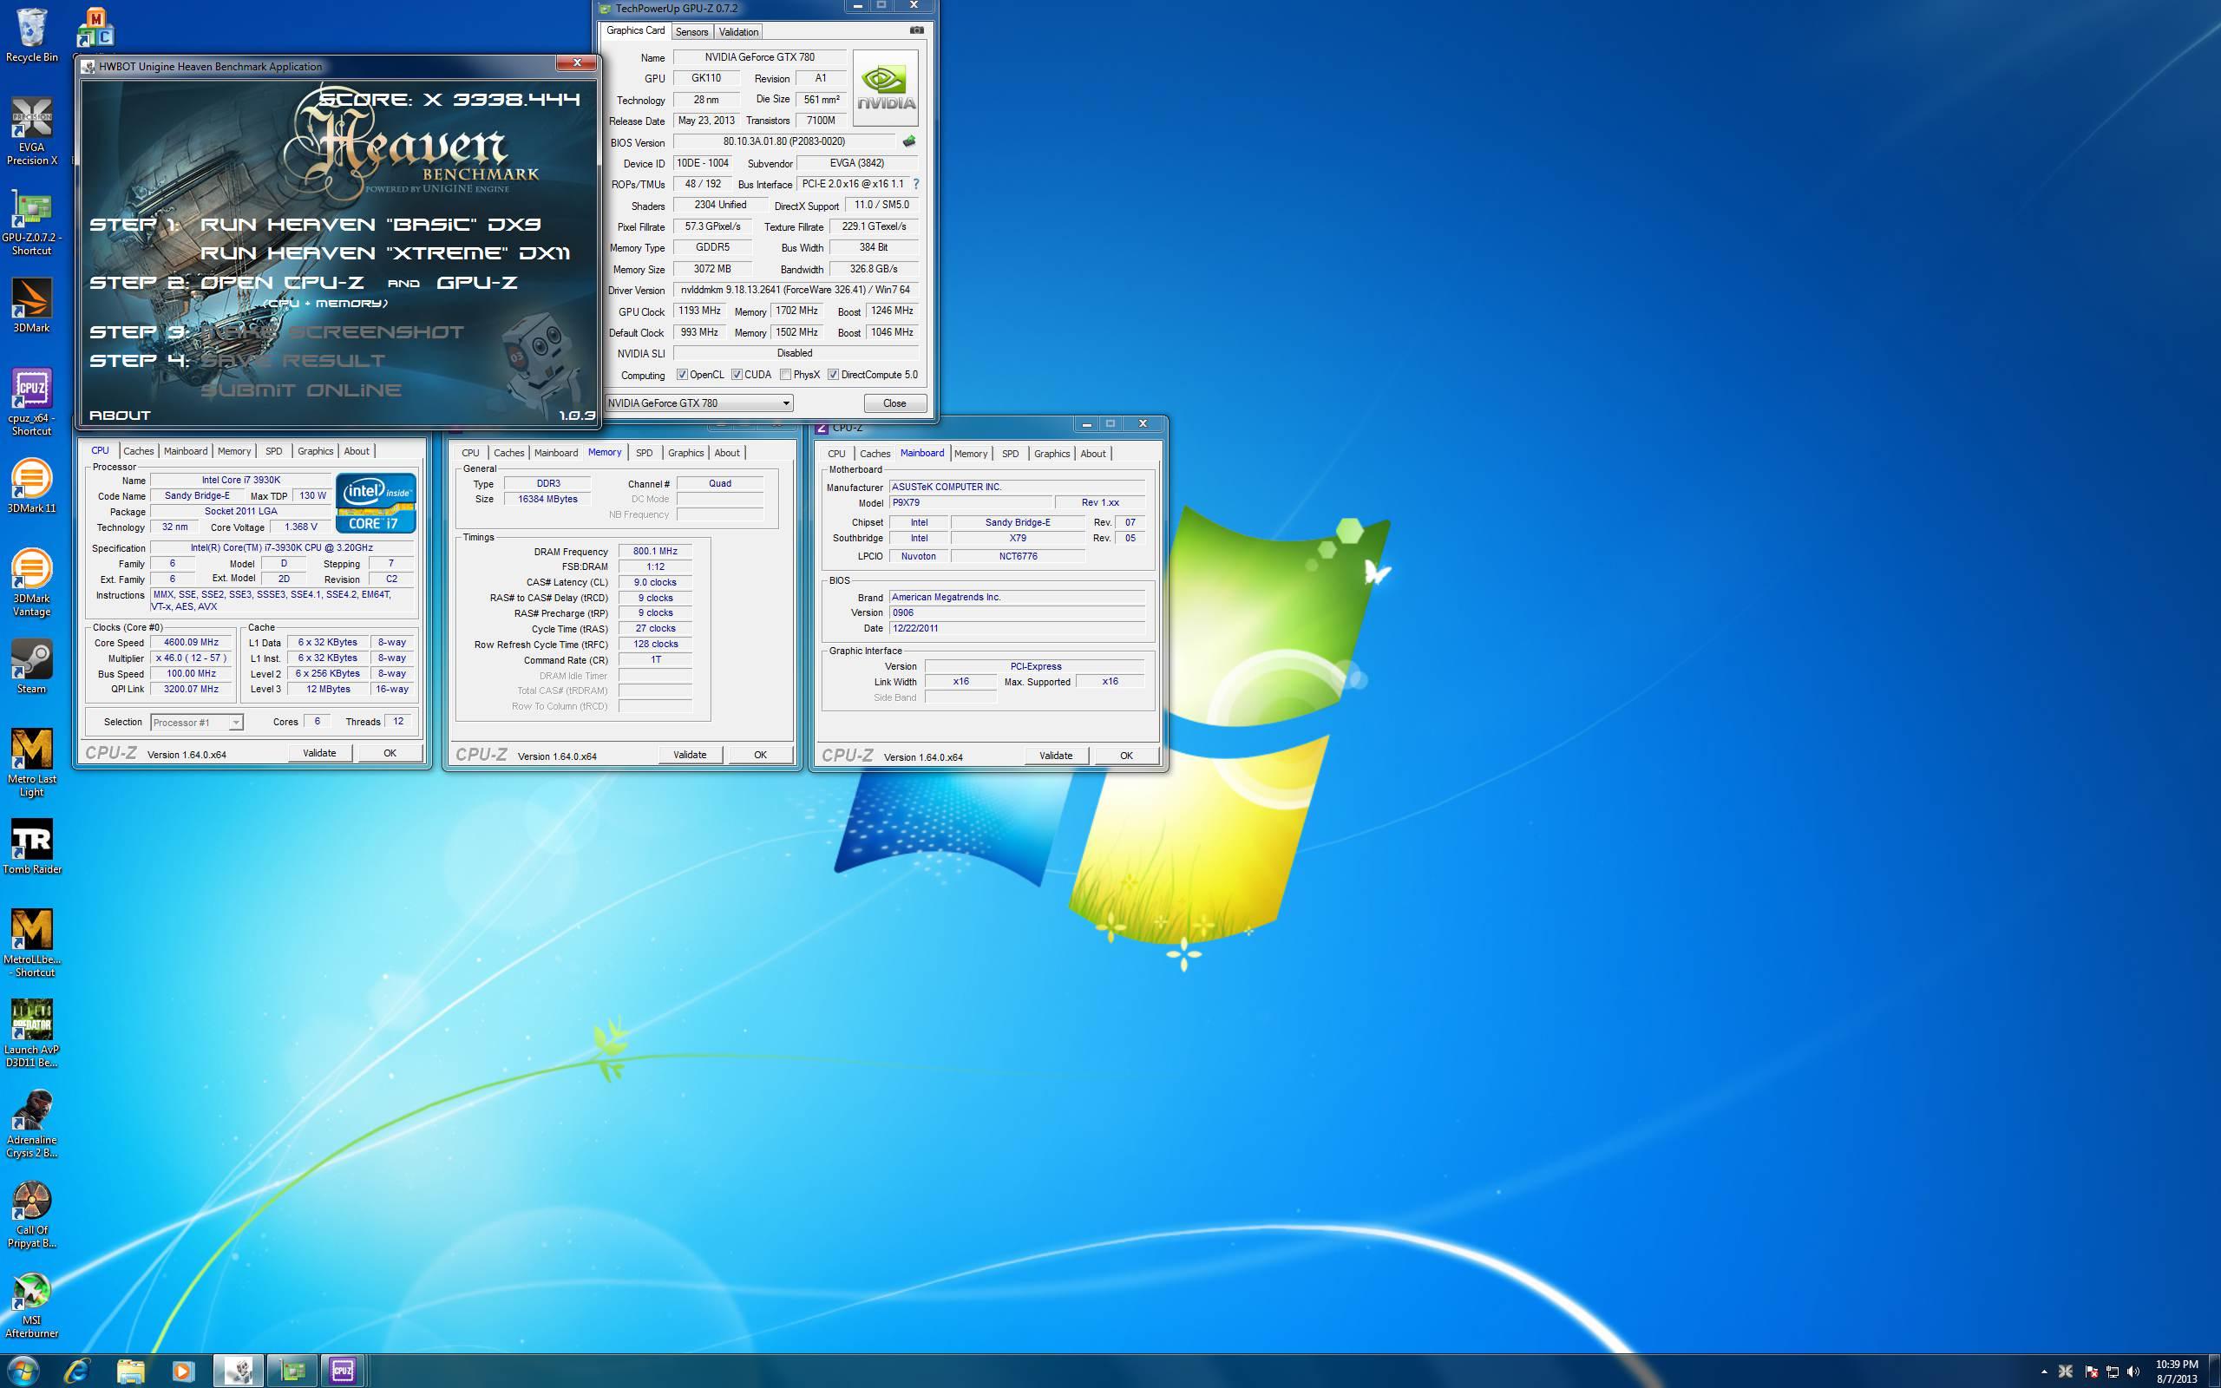Click the GPU-Z screenshot camera icon
Viewport: 2221px width, 1388px height.
[x=916, y=30]
